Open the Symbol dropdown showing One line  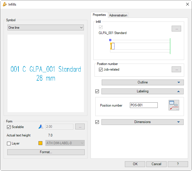(x=46, y=28)
